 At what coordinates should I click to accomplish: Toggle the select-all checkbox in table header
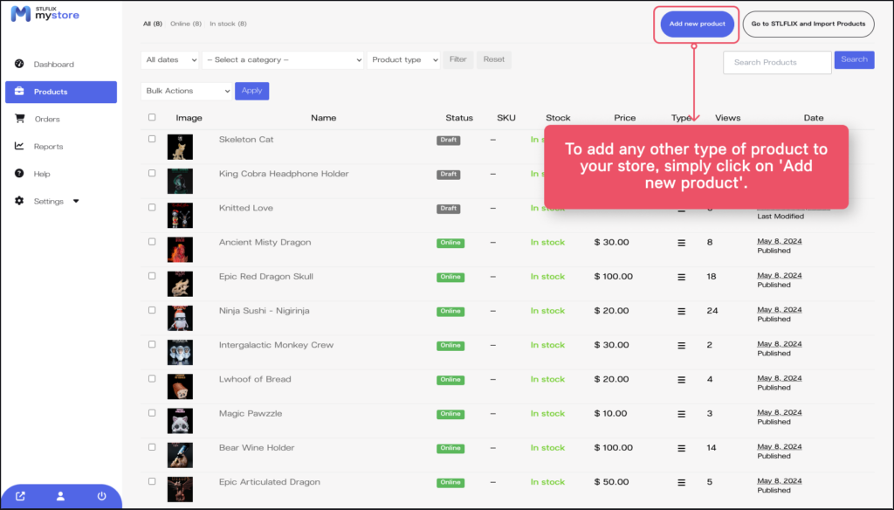(x=152, y=117)
